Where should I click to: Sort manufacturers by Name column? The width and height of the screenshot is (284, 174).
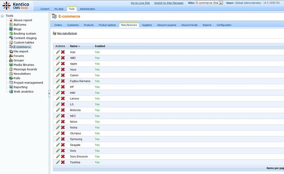tap(75, 46)
